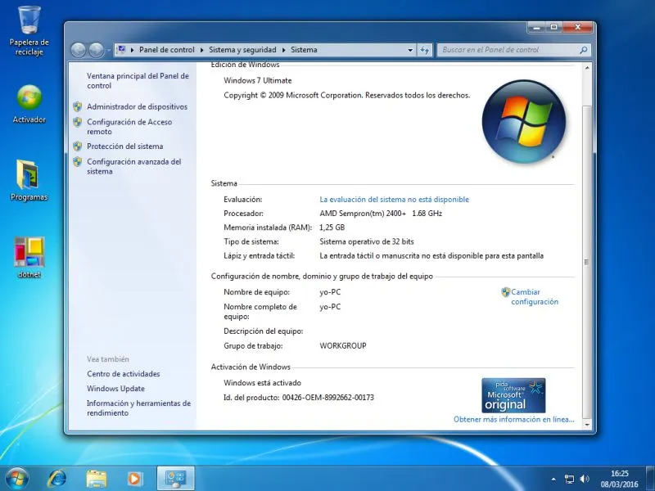655x491 pixels.
Task: Expand arrow after Panel de control breadcrumb
Action: (201, 50)
